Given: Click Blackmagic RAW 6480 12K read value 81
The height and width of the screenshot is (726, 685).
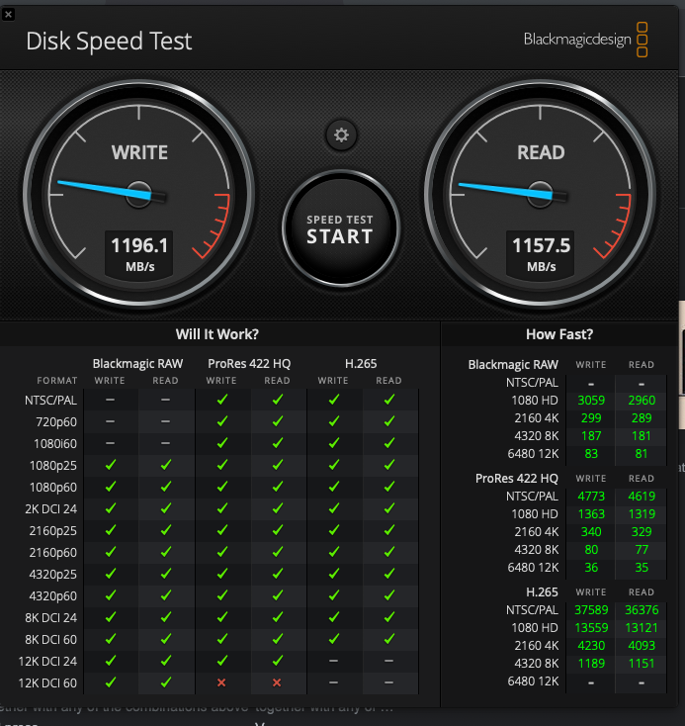Looking at the screenshot, I should point(642,454).
